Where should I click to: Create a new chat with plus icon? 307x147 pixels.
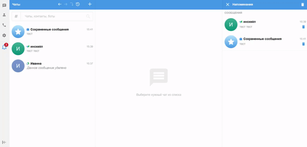click(90, 4)
